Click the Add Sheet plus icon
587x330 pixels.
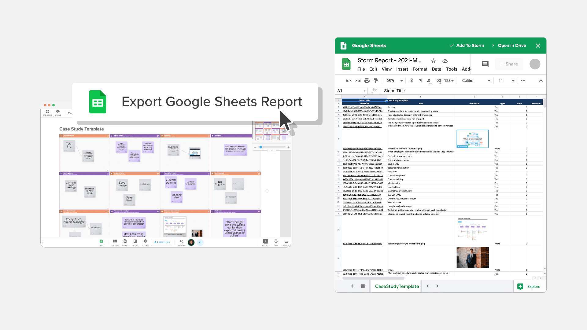(x=353, y=286)
